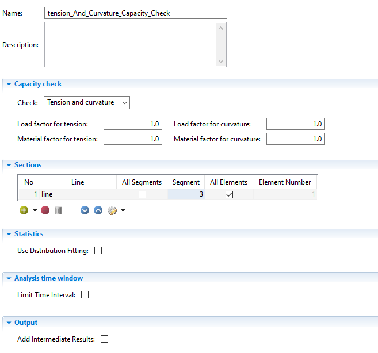Click the Material factor for curvature field
Screen dimensions: 378x353
[295, 139]
